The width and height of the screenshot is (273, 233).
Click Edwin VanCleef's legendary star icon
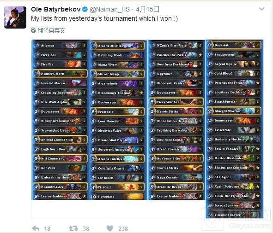click(x=258, y=149)
